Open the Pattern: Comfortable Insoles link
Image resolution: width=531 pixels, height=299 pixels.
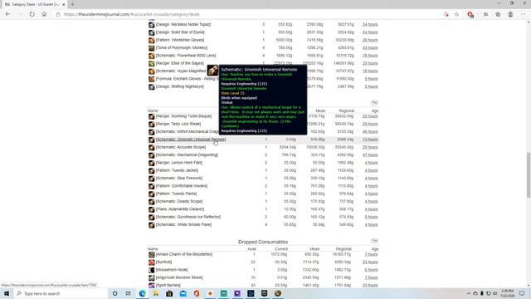(182, 186)
